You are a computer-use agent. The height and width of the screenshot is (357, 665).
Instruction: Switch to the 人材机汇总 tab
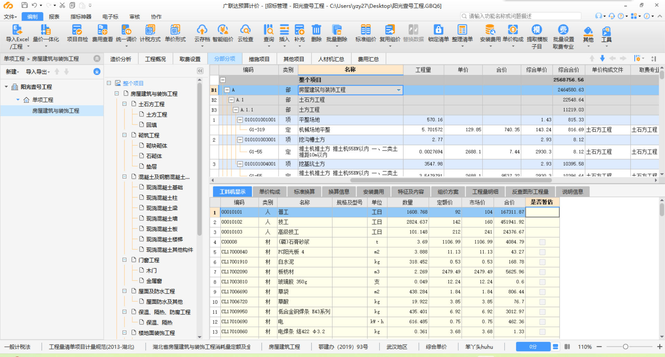331,59
